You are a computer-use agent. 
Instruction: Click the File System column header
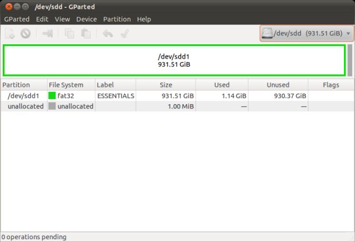tap(71, 85)
